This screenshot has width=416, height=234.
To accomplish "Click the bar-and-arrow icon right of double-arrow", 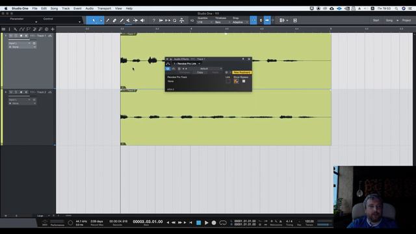I will 168,20.
